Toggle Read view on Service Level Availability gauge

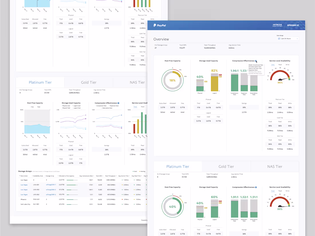[x=280, y=65]
